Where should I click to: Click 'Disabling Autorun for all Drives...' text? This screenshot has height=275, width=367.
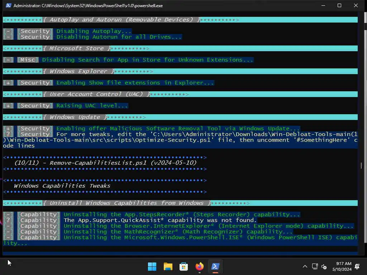pos(119,37)
